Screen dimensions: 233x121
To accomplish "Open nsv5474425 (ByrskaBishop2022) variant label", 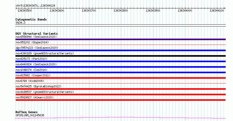I will [x=38, y=86].
